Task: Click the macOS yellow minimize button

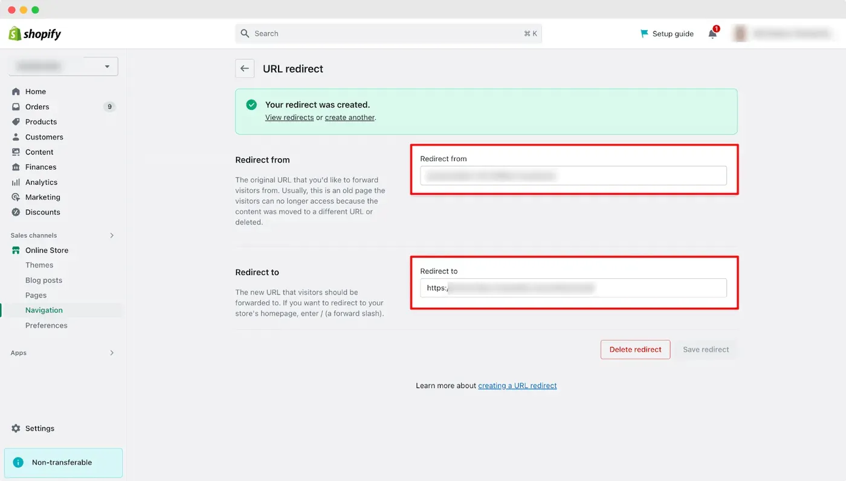Action: pos(24,10)
